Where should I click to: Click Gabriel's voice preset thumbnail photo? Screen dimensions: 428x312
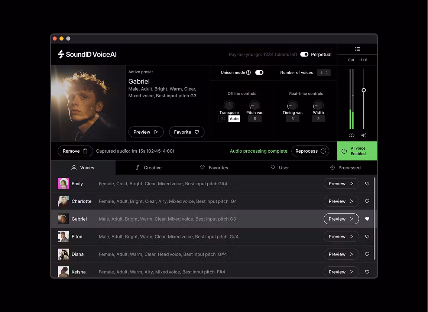[88, 103]
